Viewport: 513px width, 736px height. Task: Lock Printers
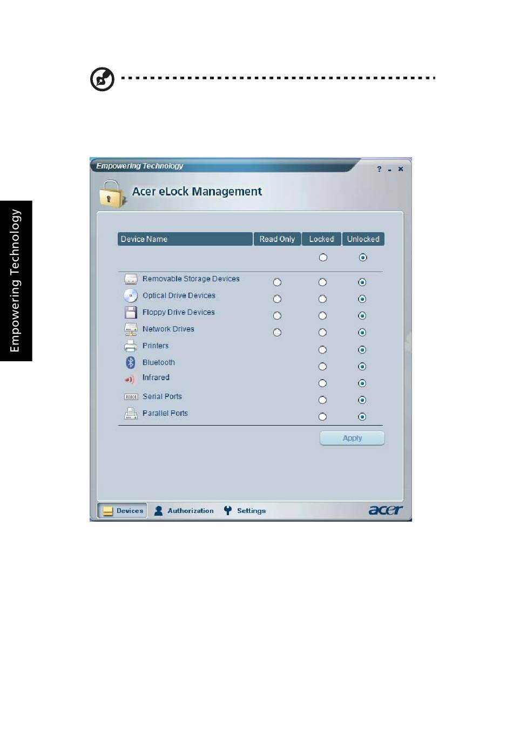pyautogui.click(x=322, y=350)
